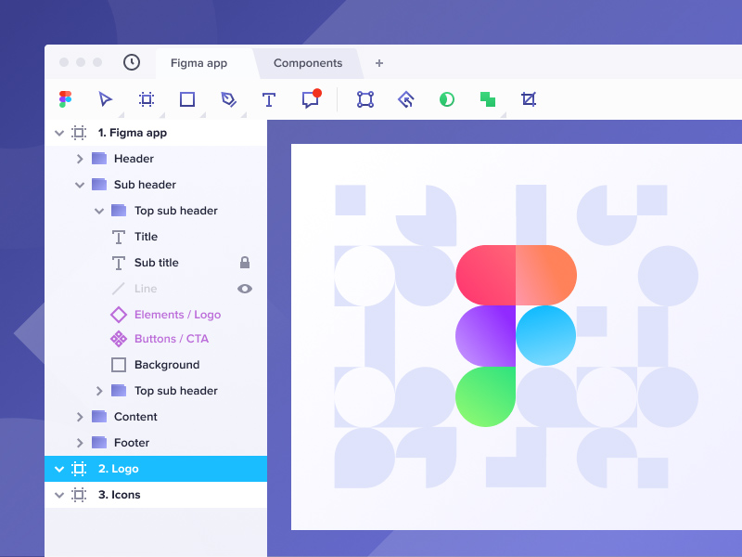Open Pen tool options dropdown arrow

pos(244,114)
